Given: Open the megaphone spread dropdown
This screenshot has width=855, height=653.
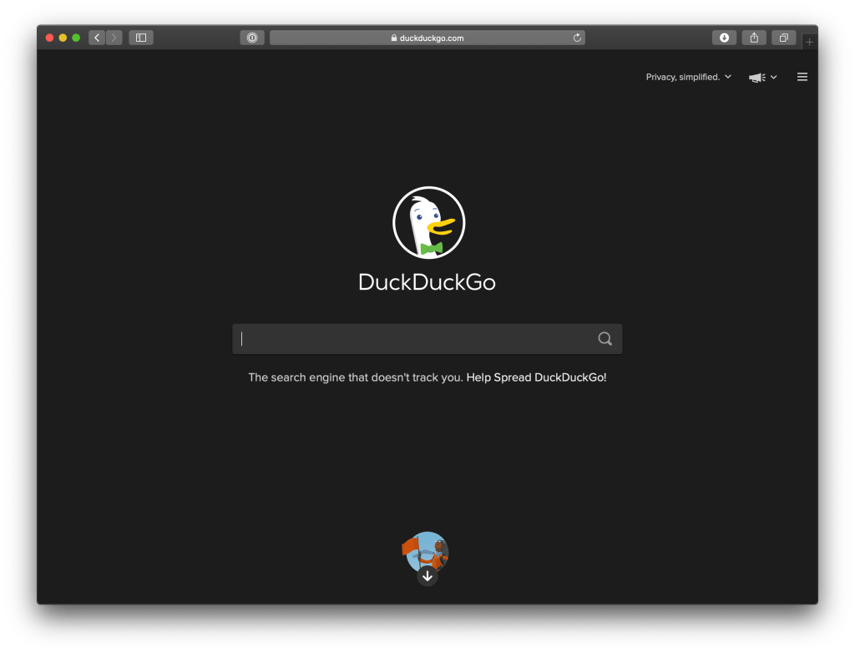Looking at the screenshot, I should 762,78.
